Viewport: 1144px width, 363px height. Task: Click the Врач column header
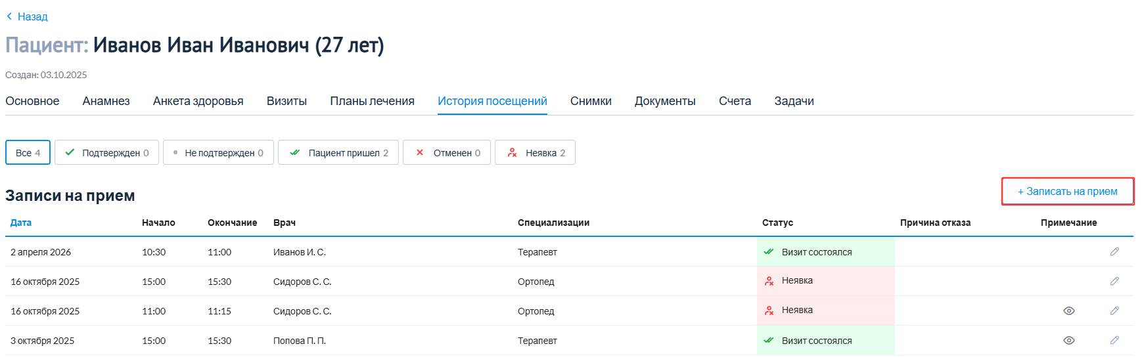click(x=285, y=223)
